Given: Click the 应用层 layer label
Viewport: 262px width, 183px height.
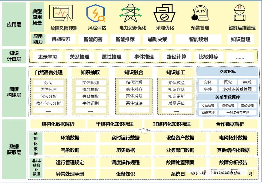Looking at the screenshot, I should point(14,24).
